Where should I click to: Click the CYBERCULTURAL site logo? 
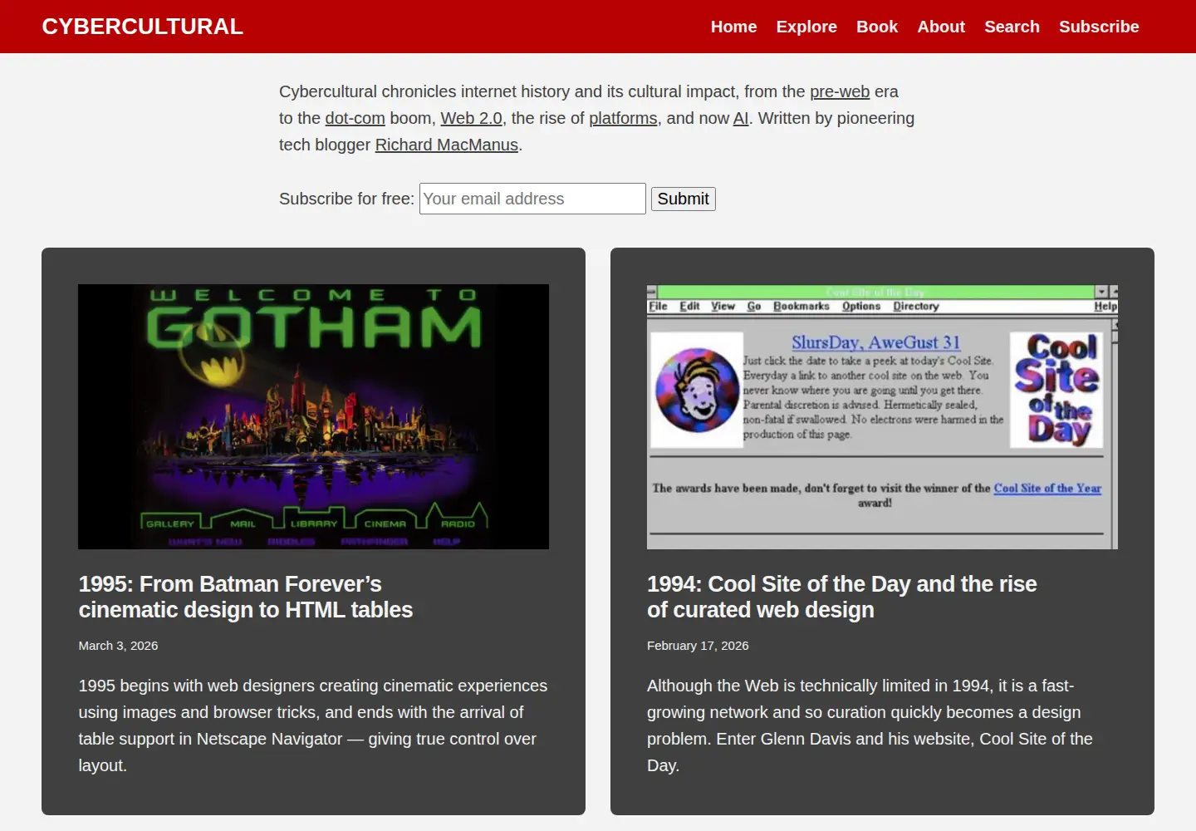(142, 27)
